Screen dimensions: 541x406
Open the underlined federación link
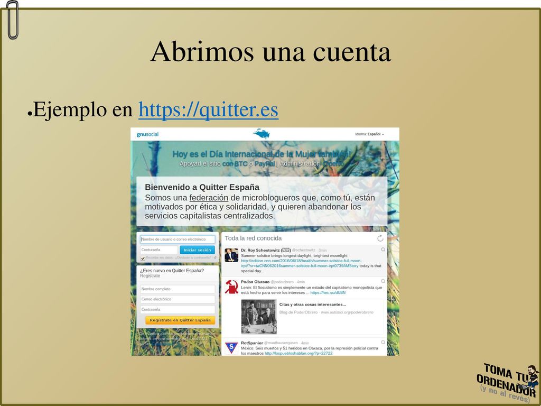pyautogui.click(x=209, y=198)
